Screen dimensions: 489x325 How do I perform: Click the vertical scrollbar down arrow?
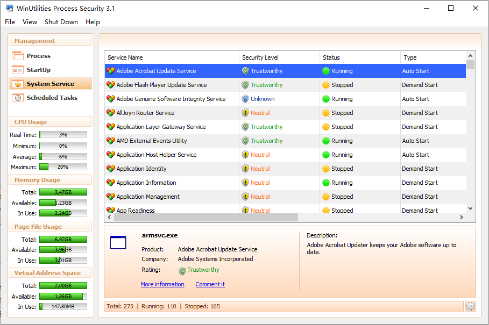pos(471,208)
